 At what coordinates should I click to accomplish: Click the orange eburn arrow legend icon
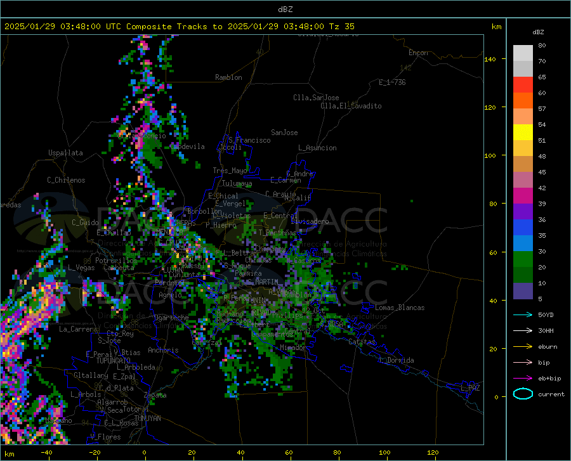523,347
